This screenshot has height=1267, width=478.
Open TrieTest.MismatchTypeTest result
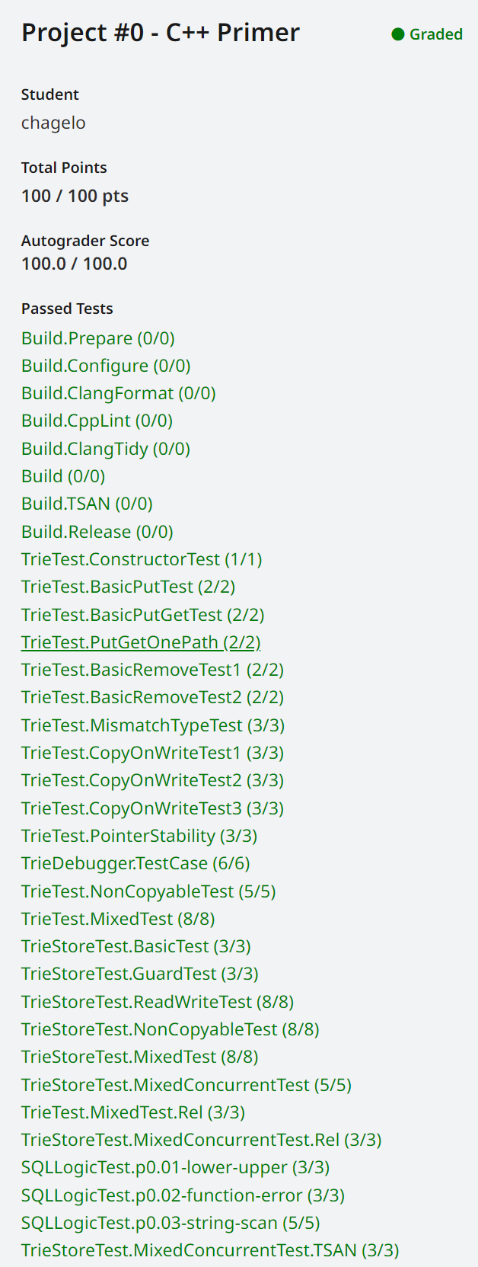(x=153, y=725)
